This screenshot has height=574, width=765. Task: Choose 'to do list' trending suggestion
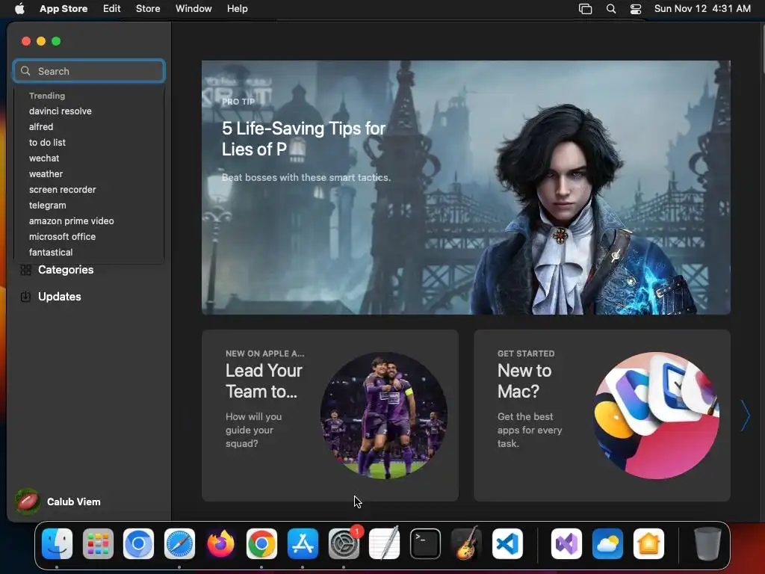[x=47, y=143]
